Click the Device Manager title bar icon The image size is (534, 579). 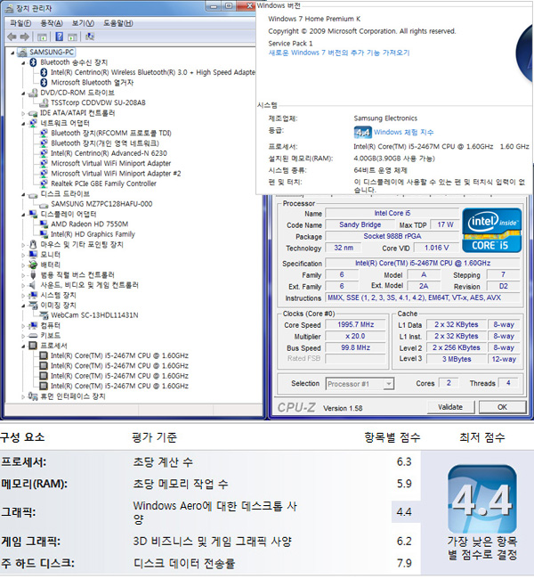(9, 8)
